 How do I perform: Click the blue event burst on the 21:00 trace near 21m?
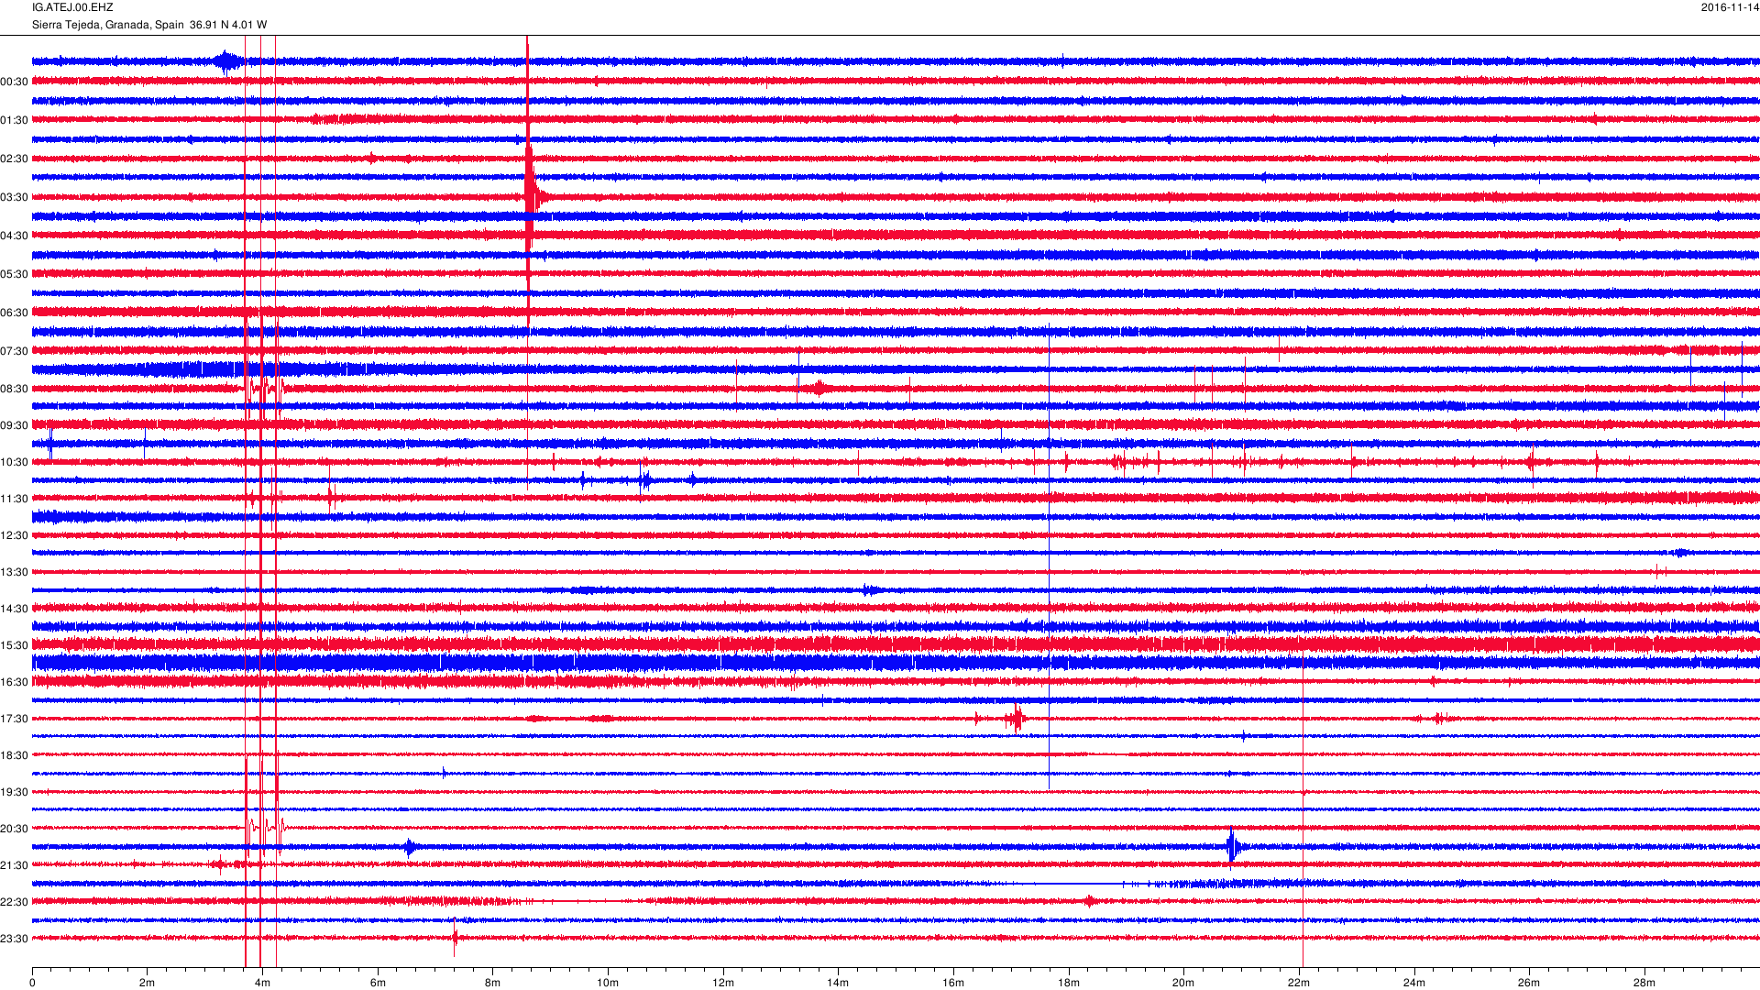(1234, 846)
